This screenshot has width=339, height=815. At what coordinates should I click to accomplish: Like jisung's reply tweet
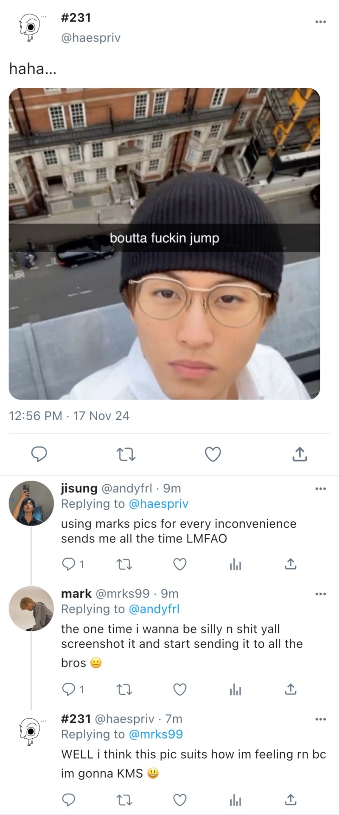pos(180,564)
